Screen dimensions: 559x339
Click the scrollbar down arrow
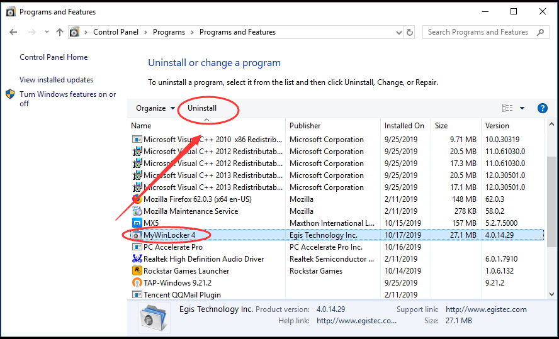pyautogui.click(x=551, y=294)
